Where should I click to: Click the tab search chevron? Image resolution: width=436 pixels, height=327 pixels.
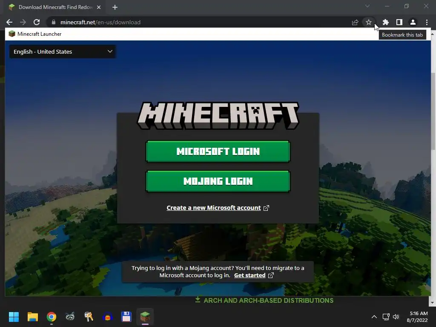pyautogui.click(x=367, y=6)
